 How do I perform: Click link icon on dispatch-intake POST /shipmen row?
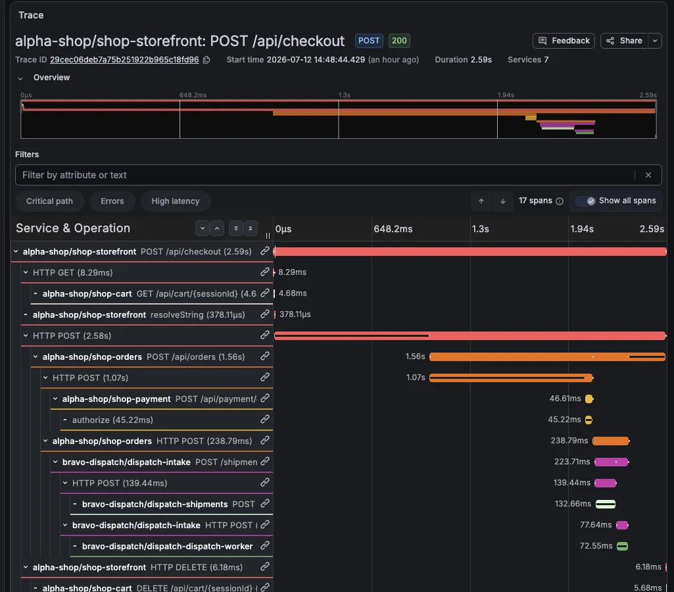pyautogui.click(x=265, y=461)
